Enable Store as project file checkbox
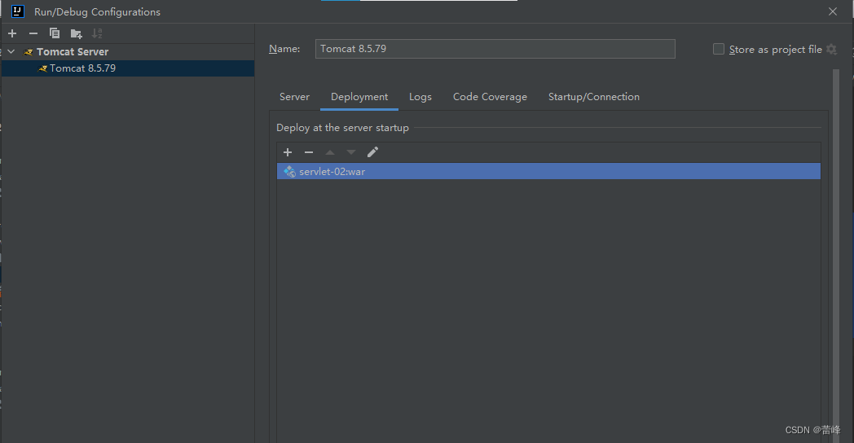The height and width of the screenshot is (443, 854). coord(719,49)
